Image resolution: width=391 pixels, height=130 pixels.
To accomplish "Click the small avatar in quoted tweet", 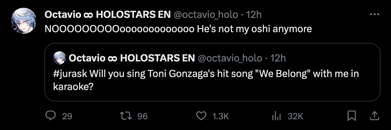I will pyautogui.click(x=59, y=58).
